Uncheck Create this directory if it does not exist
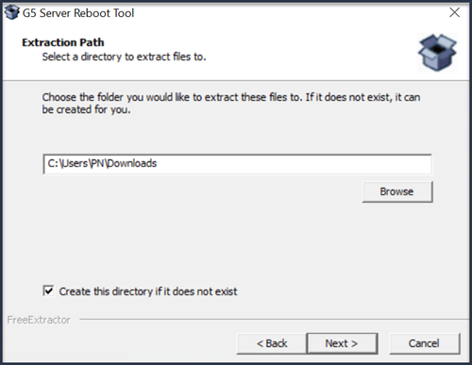472x365 pixels. pyautogui.click(x=48, y=290)
